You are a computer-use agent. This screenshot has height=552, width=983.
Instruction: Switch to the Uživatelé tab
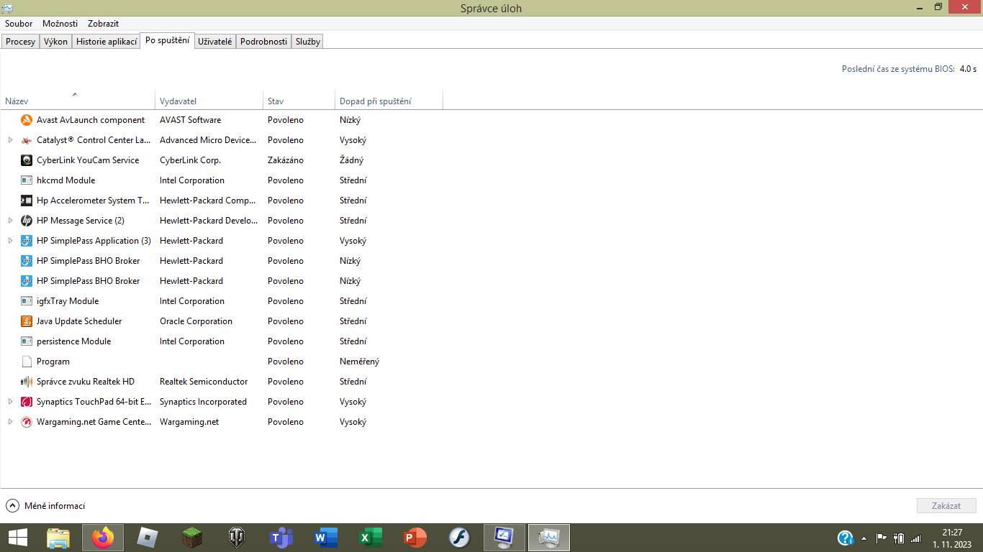tap(214, 42)
